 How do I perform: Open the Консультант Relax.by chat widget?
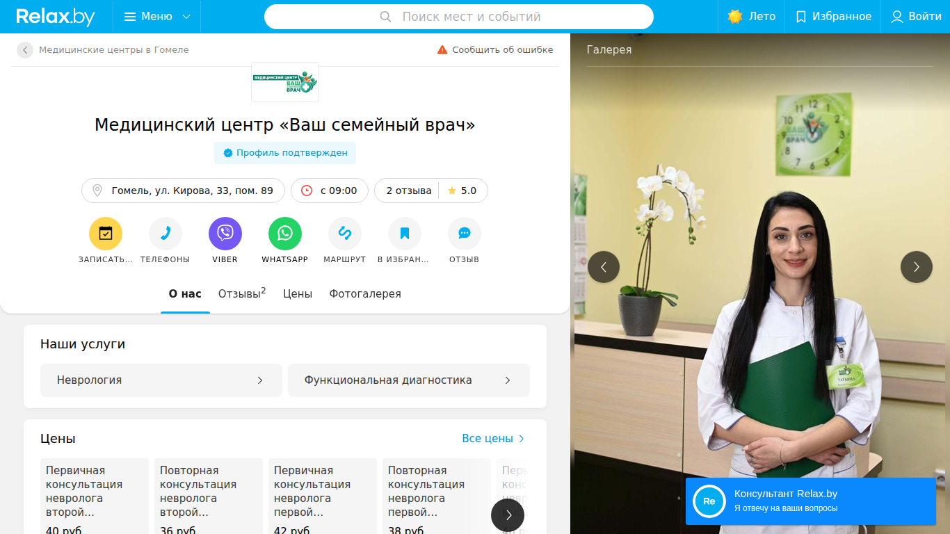click(811, 501)
